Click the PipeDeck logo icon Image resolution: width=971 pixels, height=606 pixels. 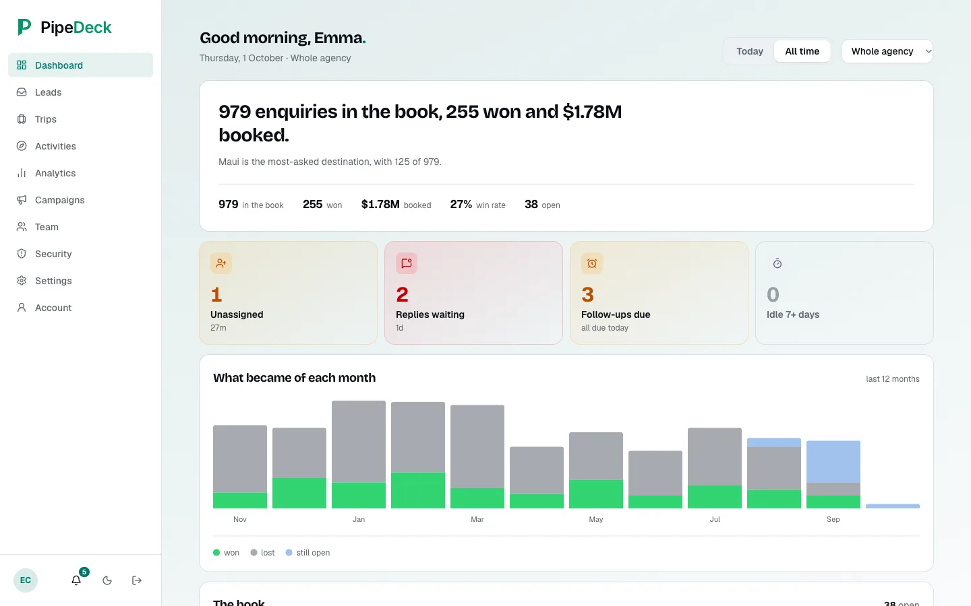click(24, 27)
